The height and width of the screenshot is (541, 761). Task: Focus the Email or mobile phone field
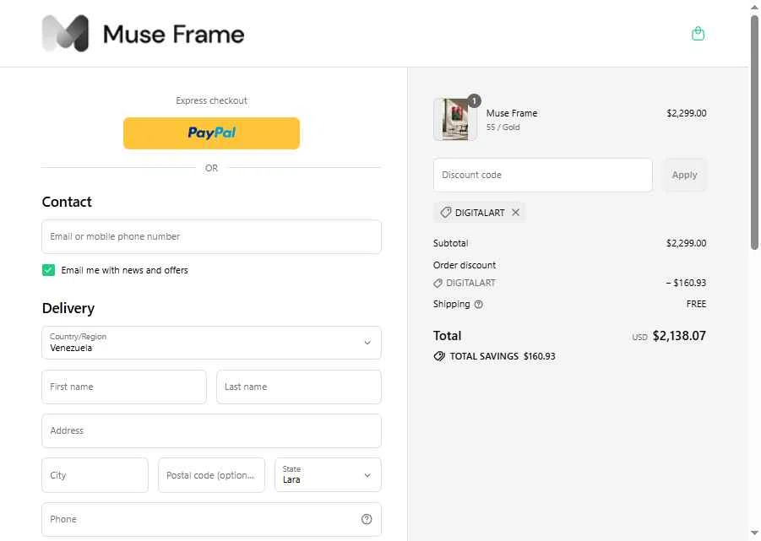tap(212, 236)
